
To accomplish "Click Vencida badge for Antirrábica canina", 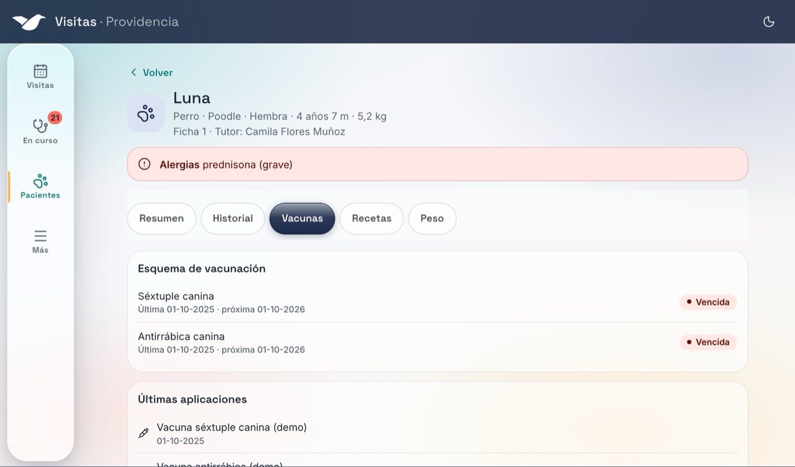I will click(708, 342).
